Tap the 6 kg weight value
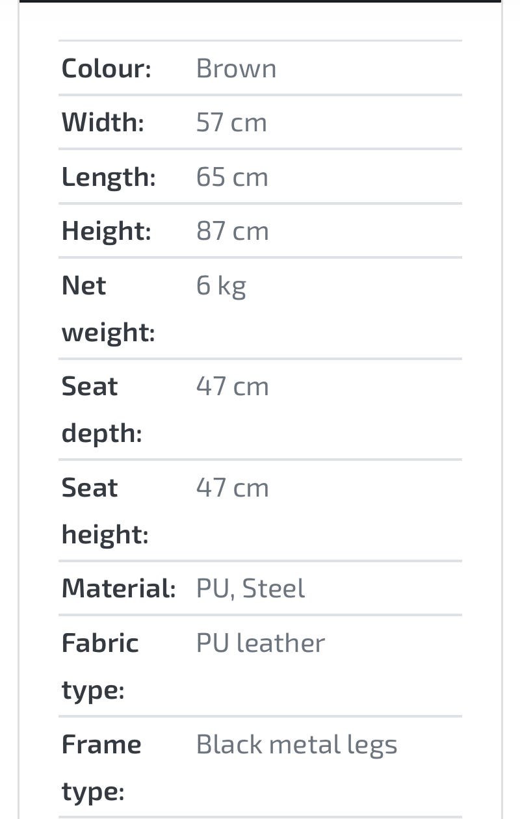Image resolution: width=520 pixels, height=819 pixels. coord(221,285)
